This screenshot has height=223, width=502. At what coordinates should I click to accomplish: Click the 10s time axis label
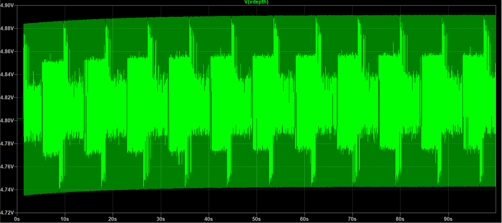coord(64,219)
